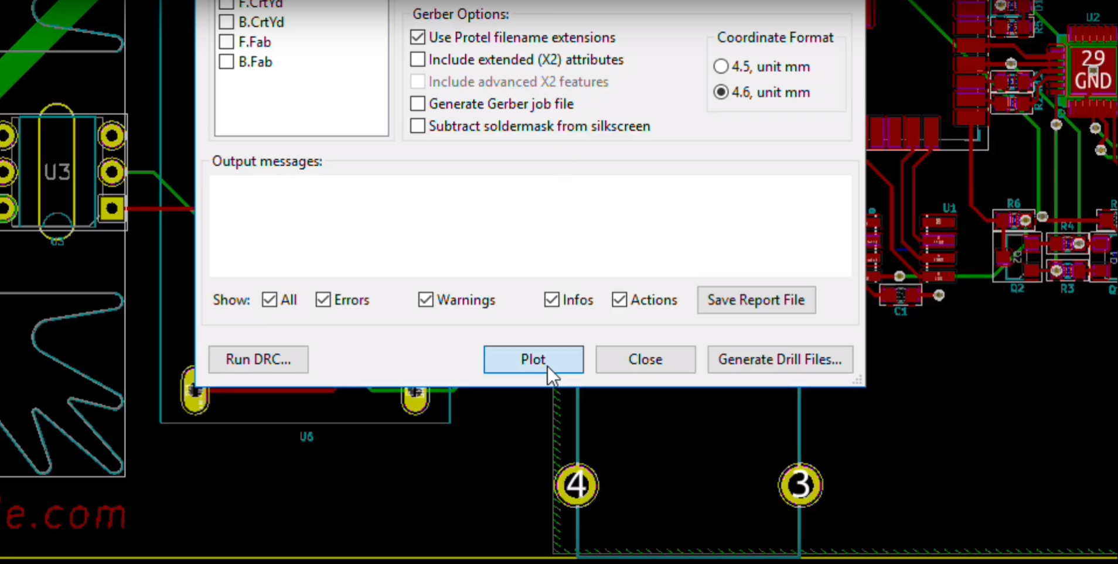Check the B.CrtYd layer

[226, 22]
